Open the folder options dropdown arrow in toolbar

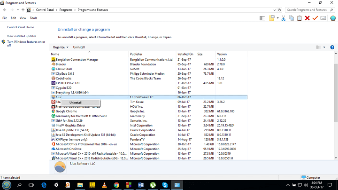click(277, 18)
